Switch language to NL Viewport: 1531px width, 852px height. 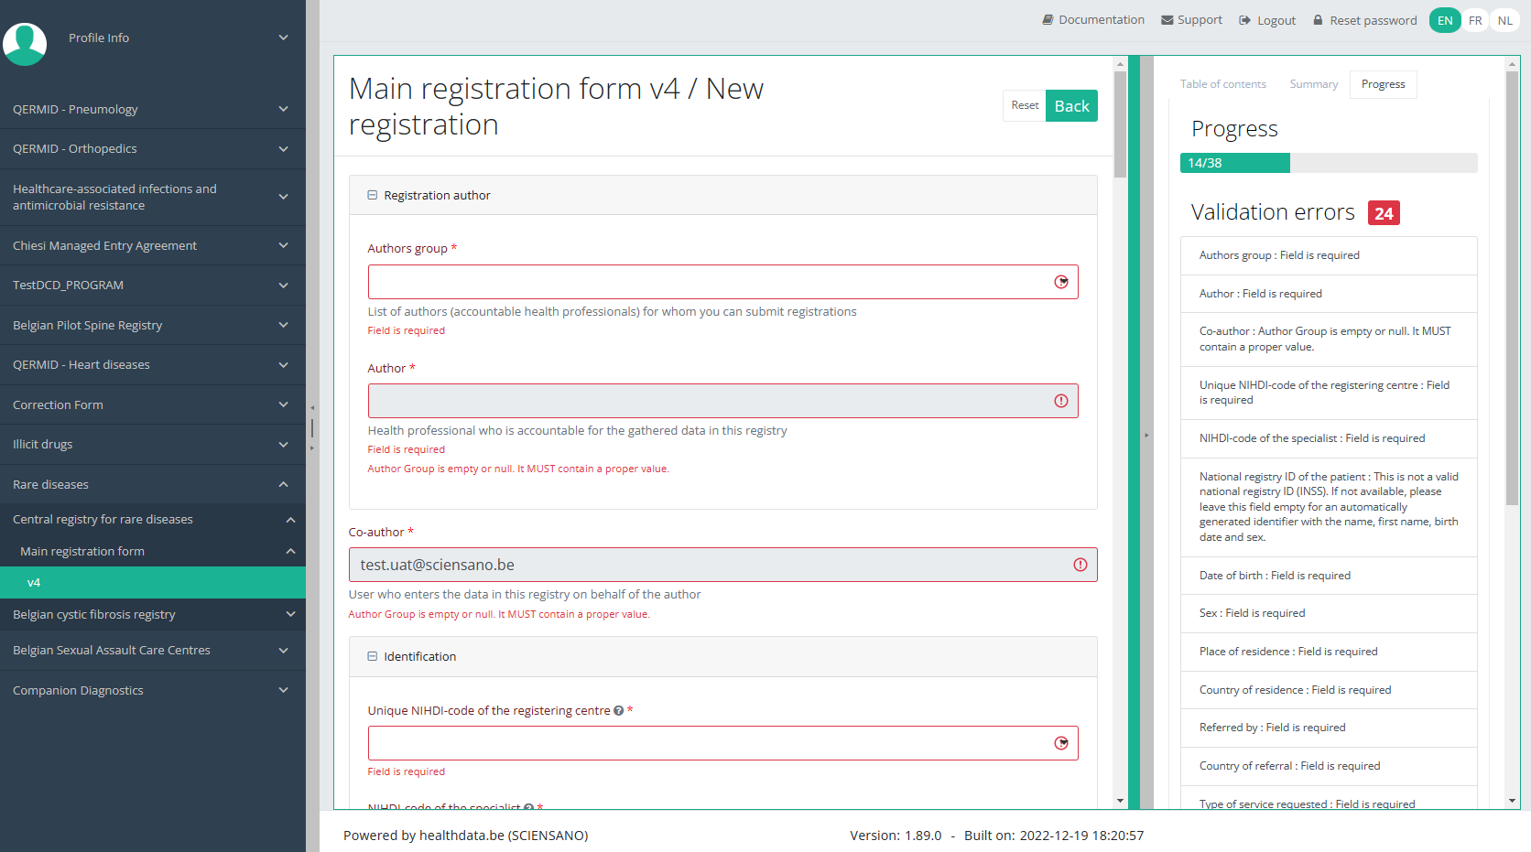(x=1504, y=20)
